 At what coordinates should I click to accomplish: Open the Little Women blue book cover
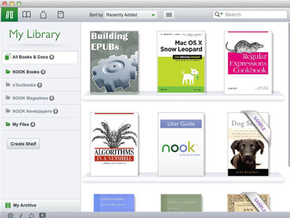(114, 203)
